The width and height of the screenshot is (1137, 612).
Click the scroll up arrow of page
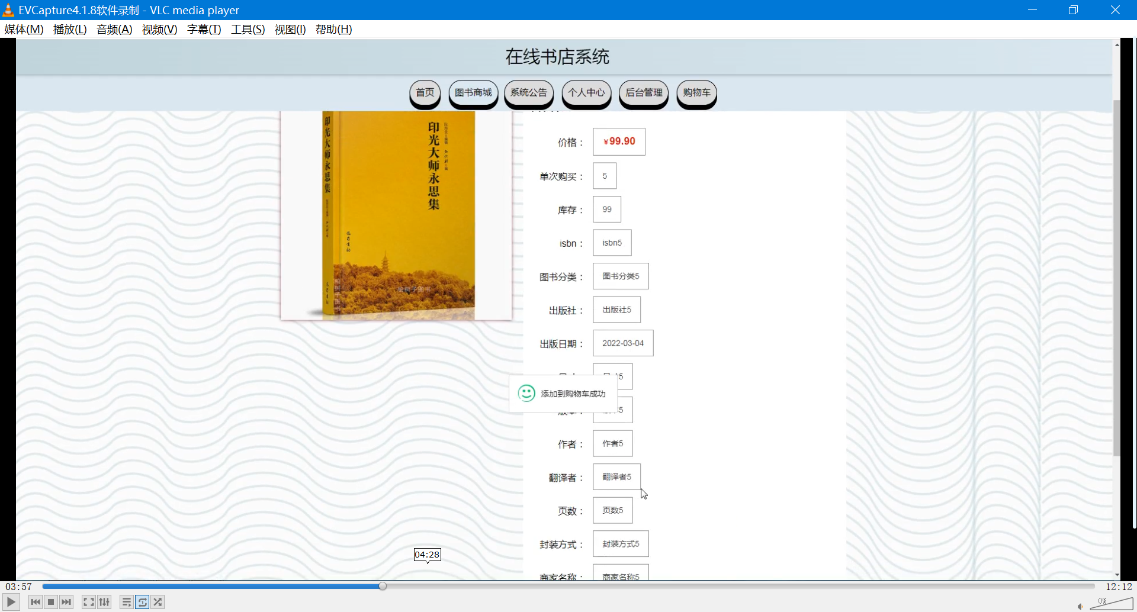click(x=1117, y=44)
